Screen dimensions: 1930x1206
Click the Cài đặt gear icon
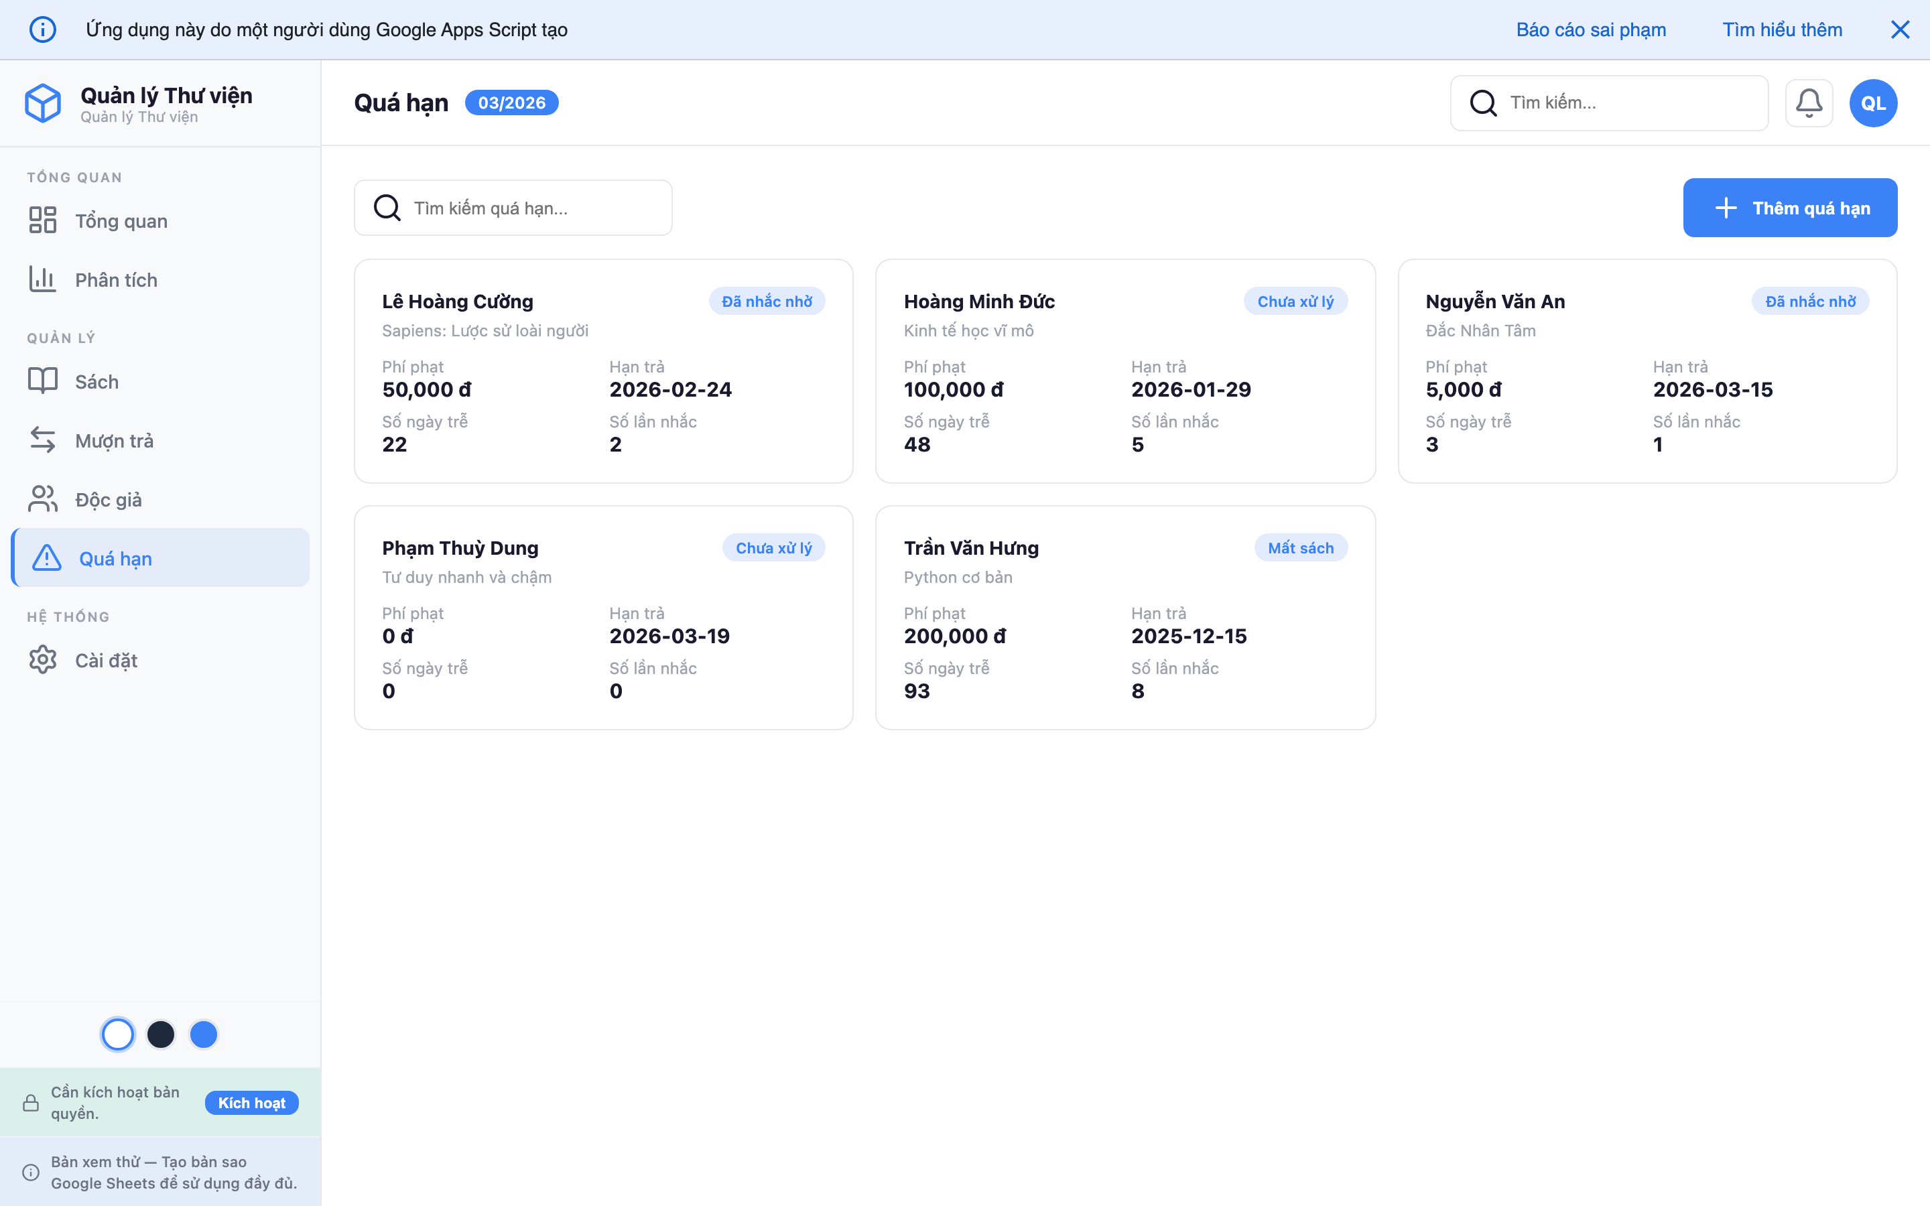(x=43, y=660)
